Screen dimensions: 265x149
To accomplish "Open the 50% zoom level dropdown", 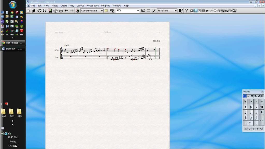I will (138, 11).
